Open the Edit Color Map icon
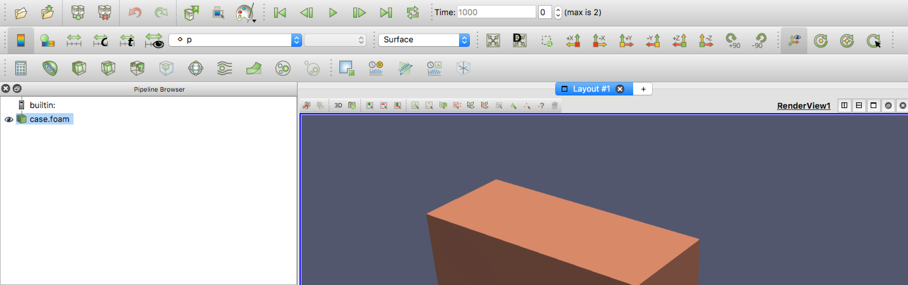Screen dimensions: 908x285 pyautogui.click(x=47, y=40)
